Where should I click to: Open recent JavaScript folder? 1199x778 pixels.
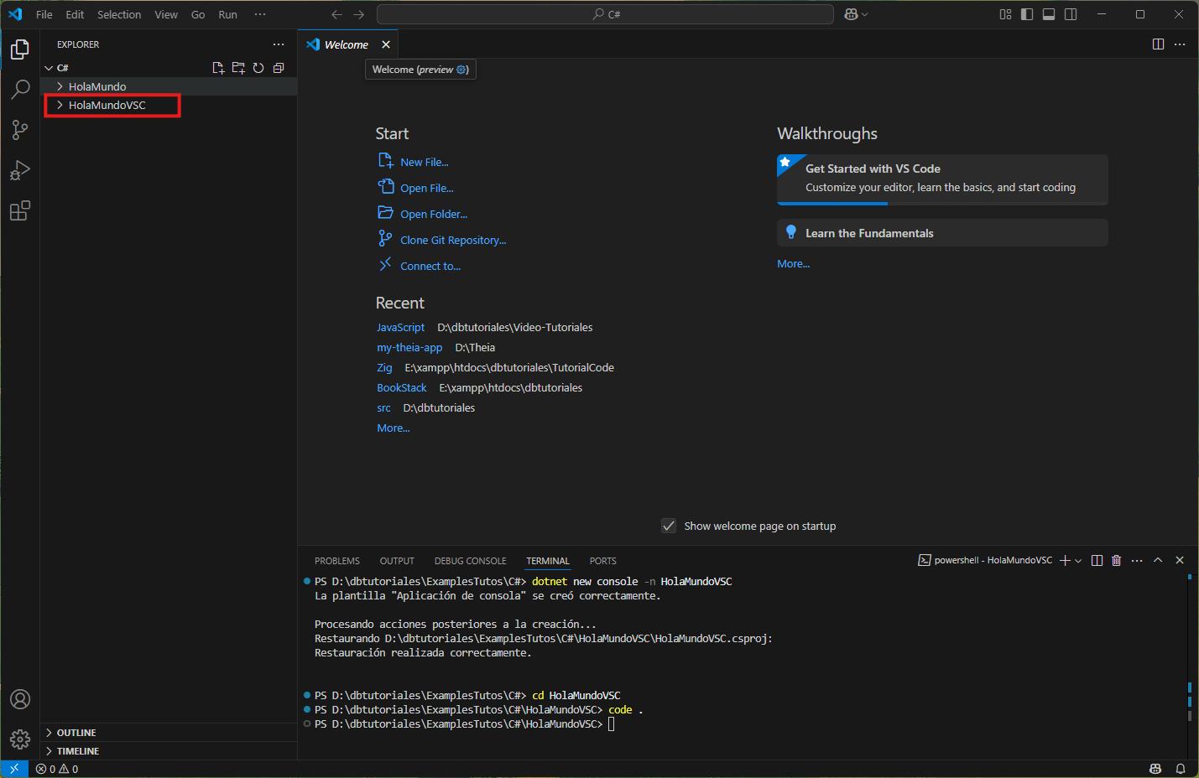click(x=400, y=327)
